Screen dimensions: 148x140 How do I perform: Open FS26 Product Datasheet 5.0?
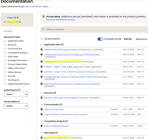[x=57, y=138]
